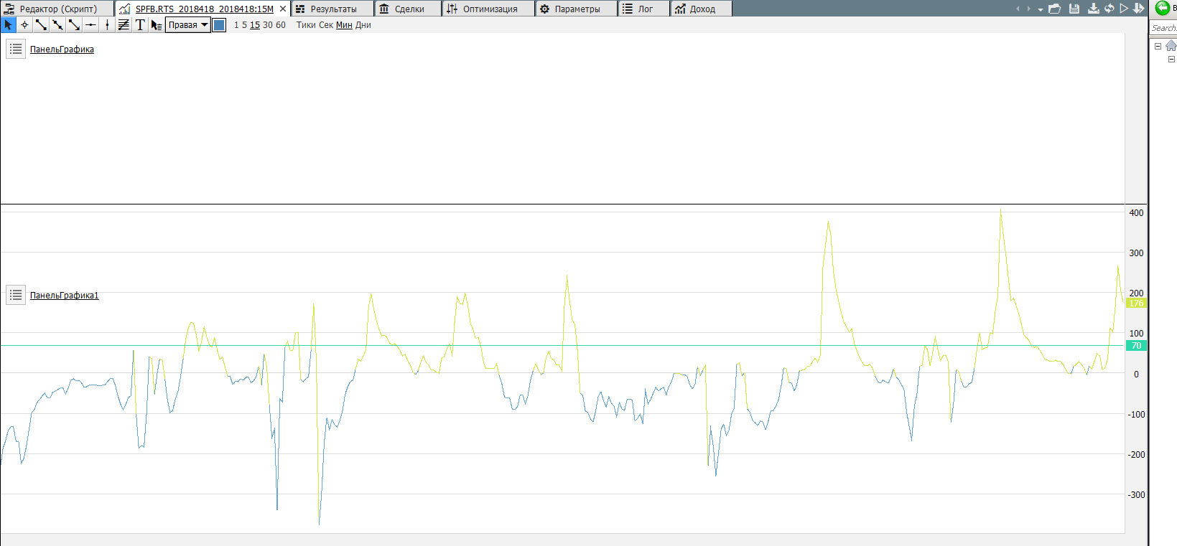Screen dimensions: 1177x546
Task: Open the list menu icon beside ПанельГрафика
Action: pyautogui.click(x=16, y=49)
